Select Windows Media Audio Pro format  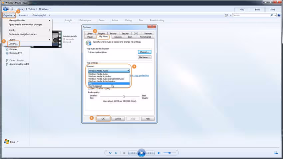[x=109, y=77]
